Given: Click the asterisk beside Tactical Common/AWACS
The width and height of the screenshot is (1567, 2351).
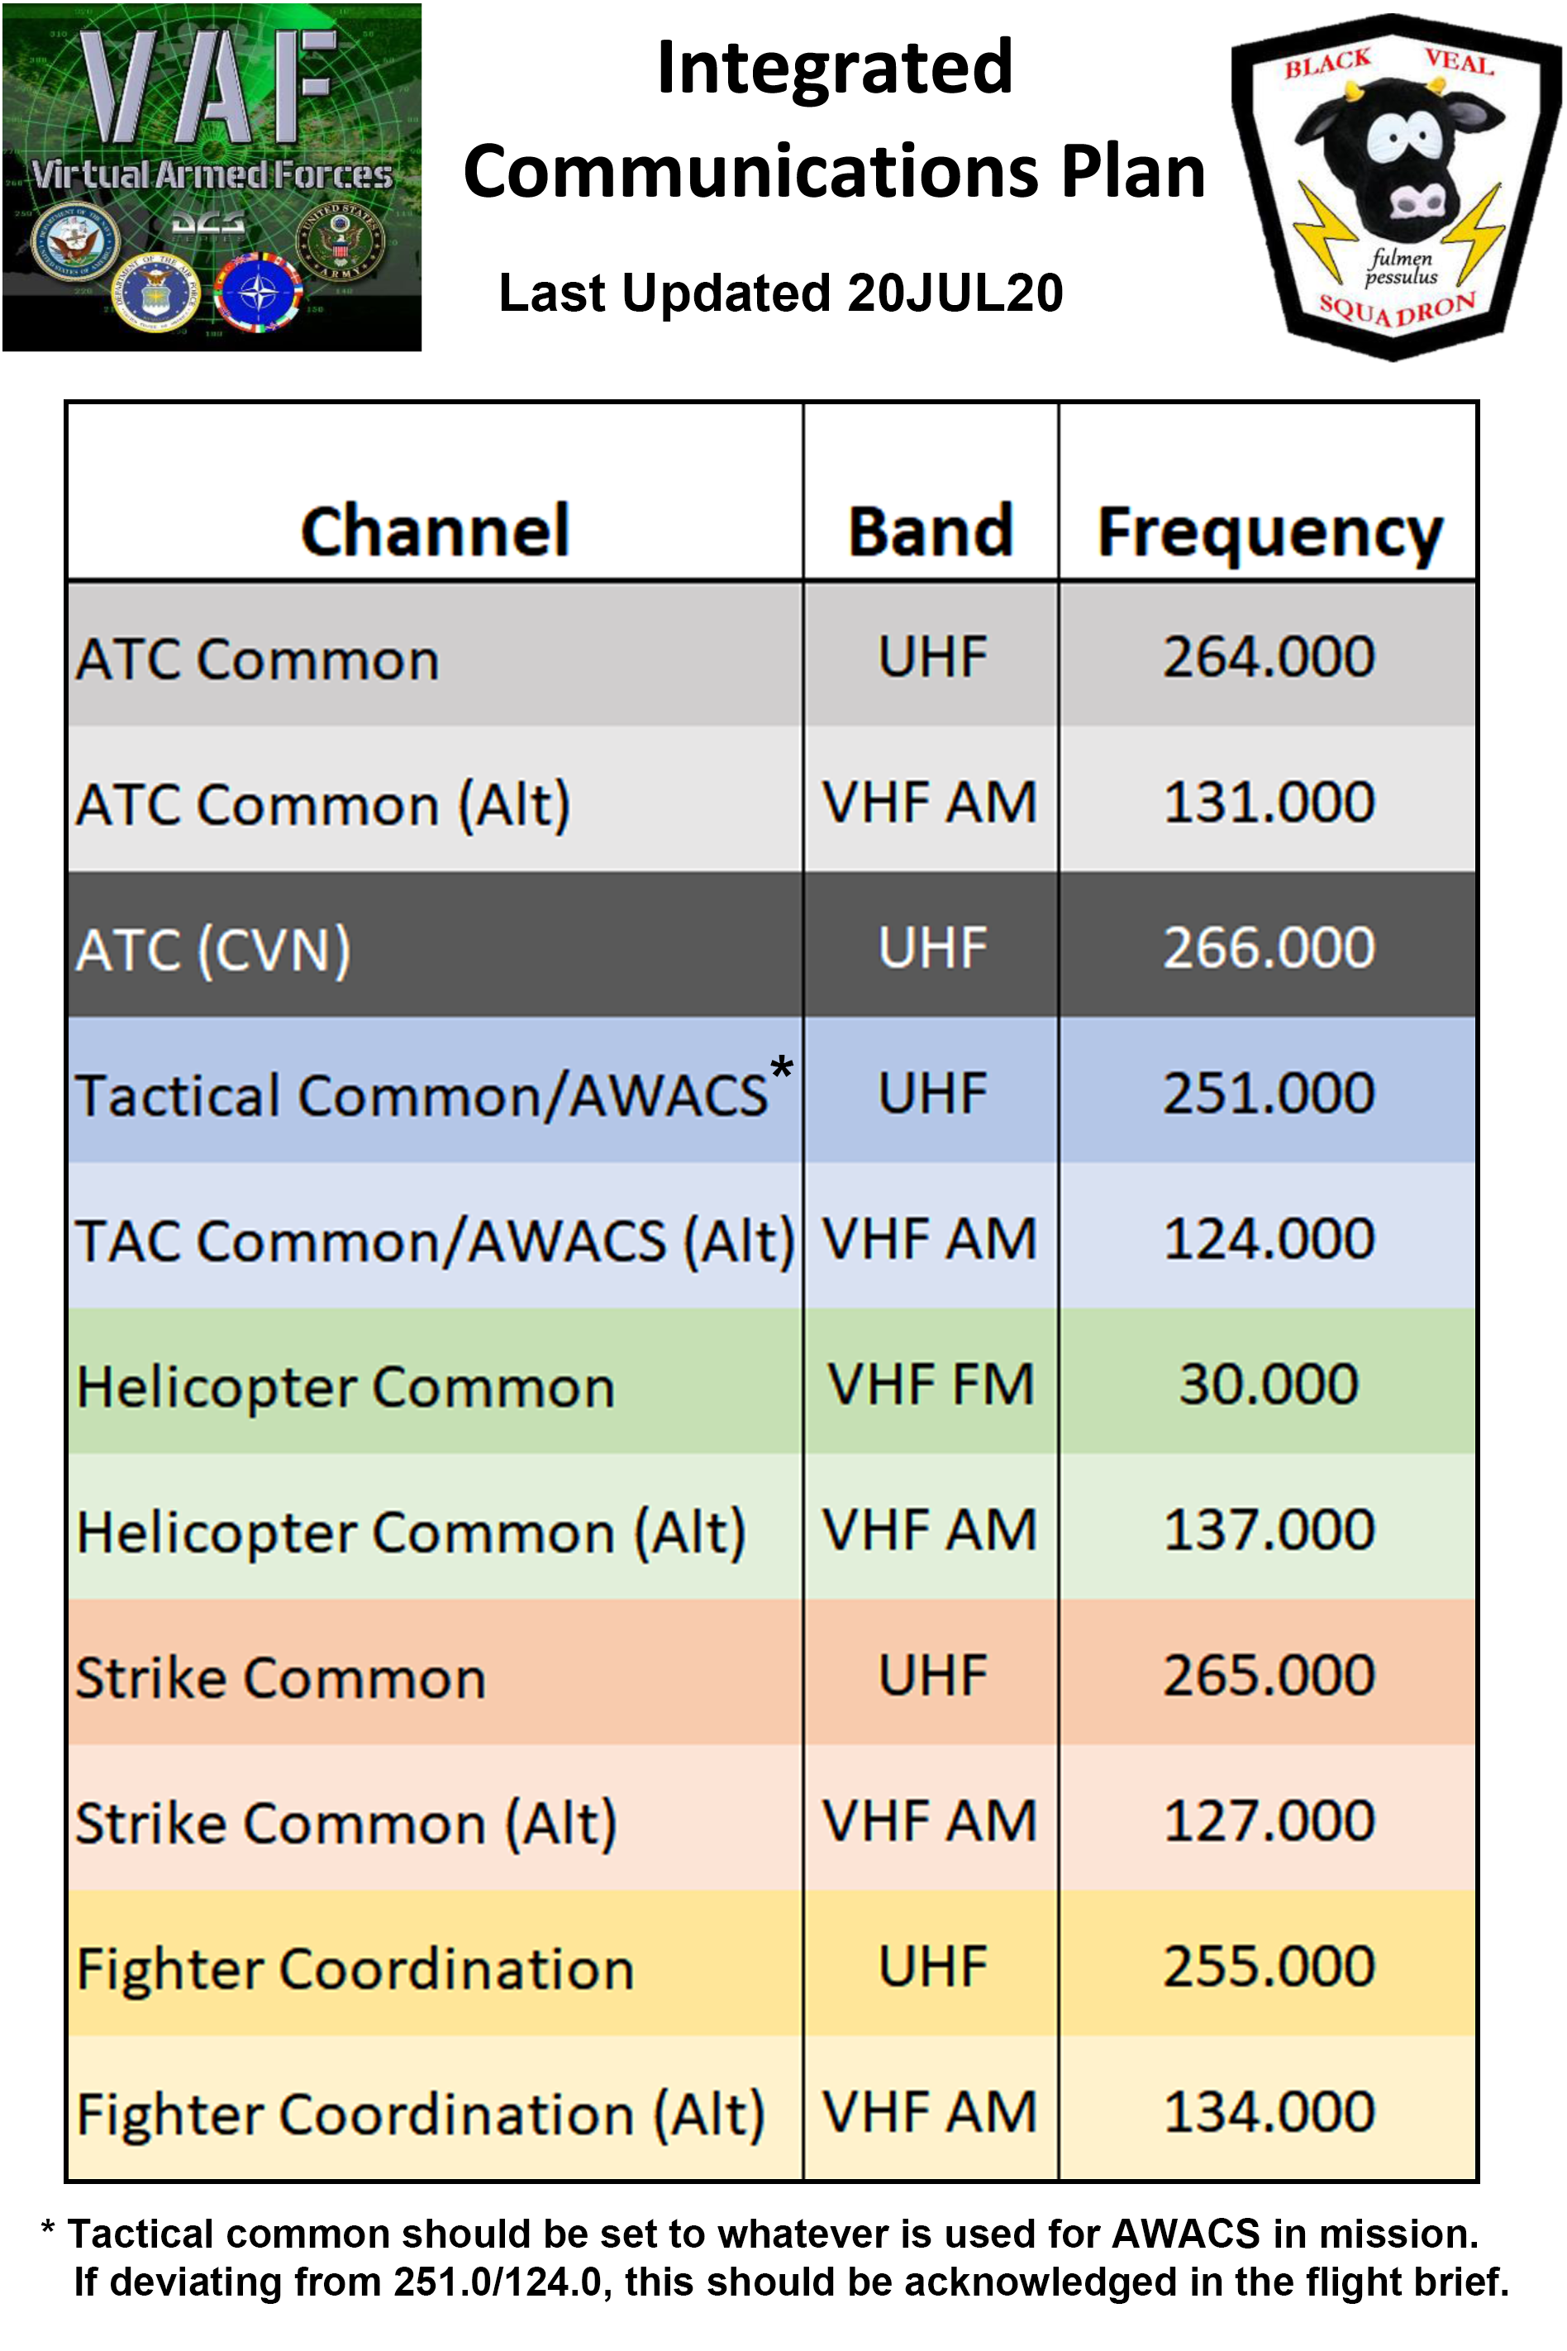Looking at the screenshot, I should tap(783, 1069).
